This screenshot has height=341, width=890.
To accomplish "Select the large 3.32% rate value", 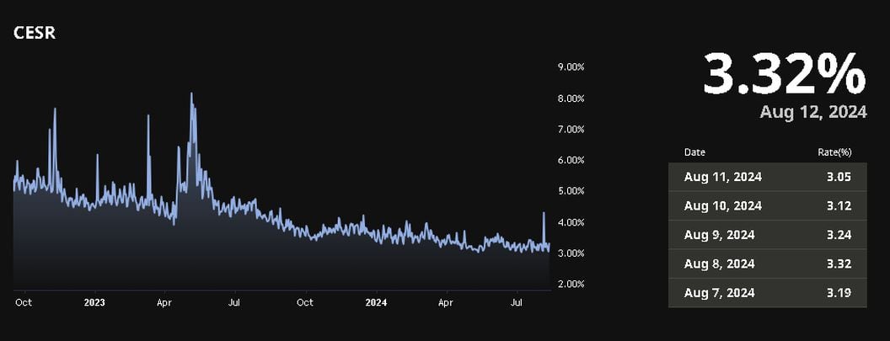I will pos(784,73).
